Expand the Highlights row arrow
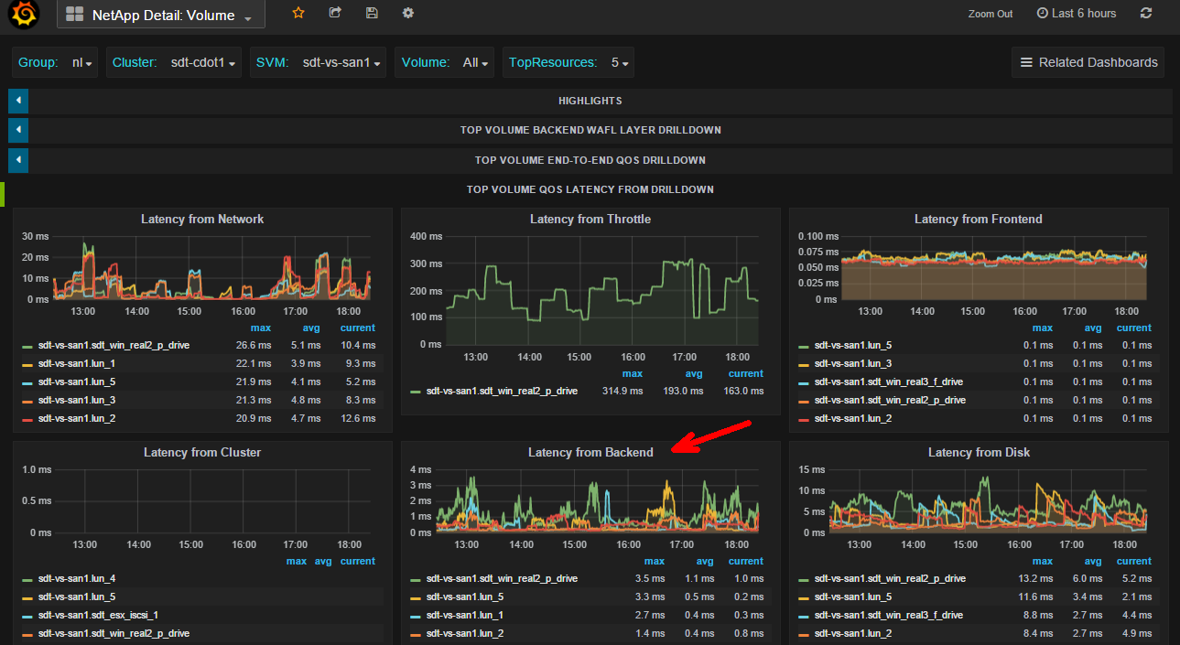Viewport: 1180px width, 645px height. click(18, 101)
